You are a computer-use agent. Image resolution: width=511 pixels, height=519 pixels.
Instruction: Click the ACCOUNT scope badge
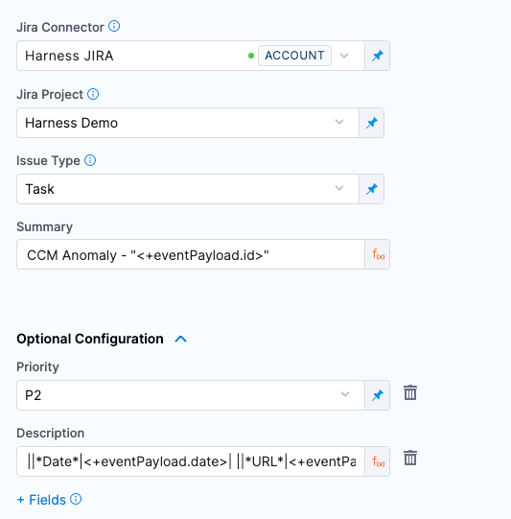click(x=294, y=56)
